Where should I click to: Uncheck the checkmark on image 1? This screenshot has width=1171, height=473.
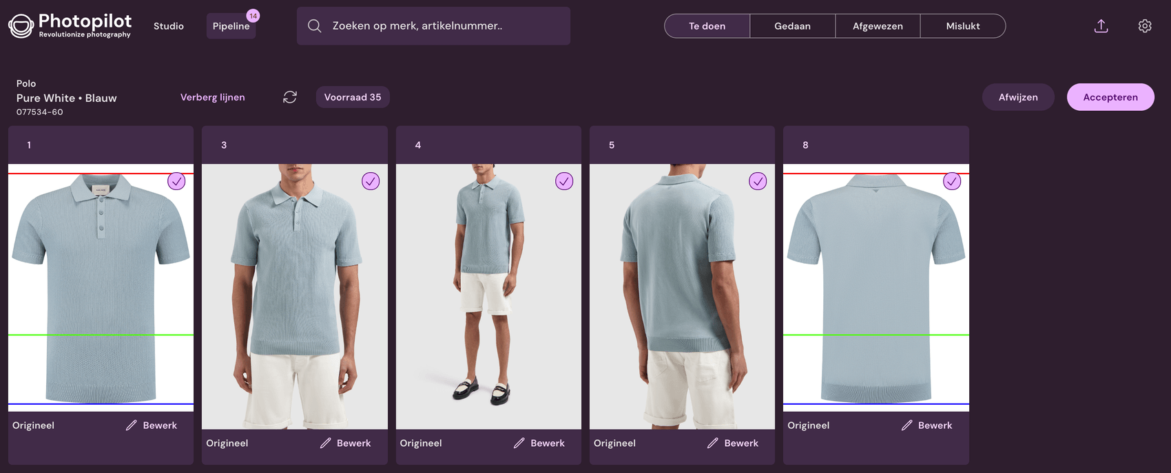point(177,181)
